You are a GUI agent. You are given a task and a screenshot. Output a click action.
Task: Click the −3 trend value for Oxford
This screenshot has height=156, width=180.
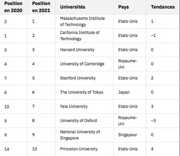click(x=153, y=121)
